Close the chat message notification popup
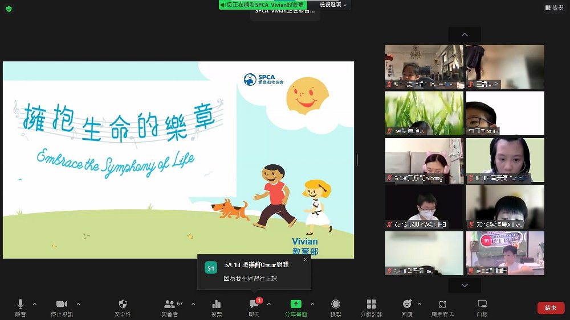This screenshot has height=320, width=570. tap(306, 260)
